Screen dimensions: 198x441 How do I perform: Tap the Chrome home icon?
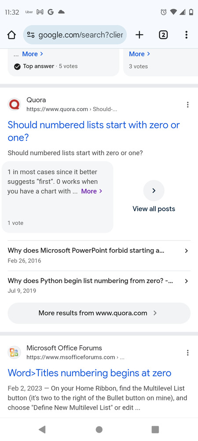point(11,35)
